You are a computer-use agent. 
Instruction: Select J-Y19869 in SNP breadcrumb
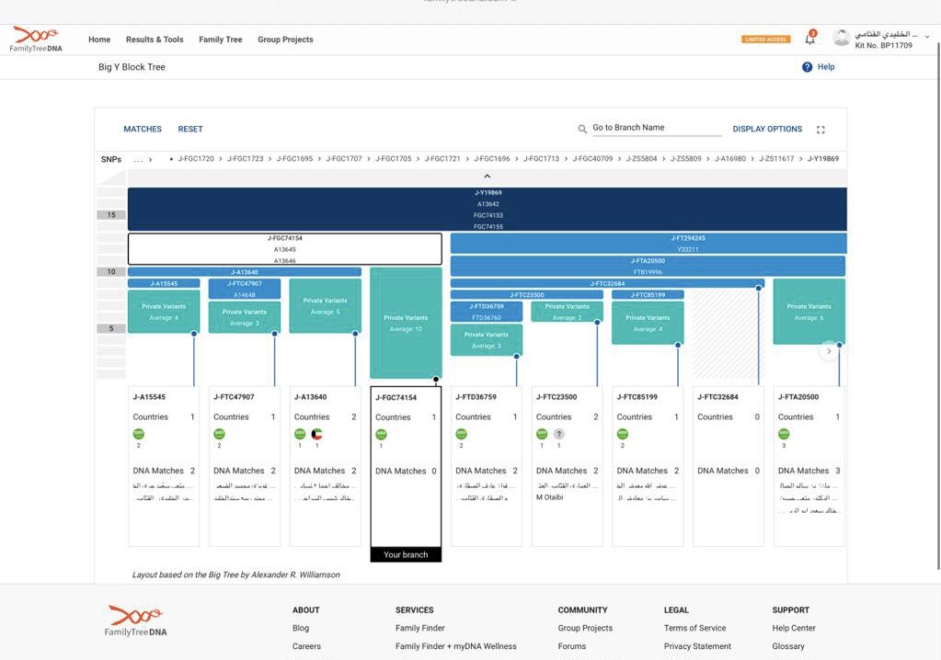pyautogui.click(x=823, y=159)
